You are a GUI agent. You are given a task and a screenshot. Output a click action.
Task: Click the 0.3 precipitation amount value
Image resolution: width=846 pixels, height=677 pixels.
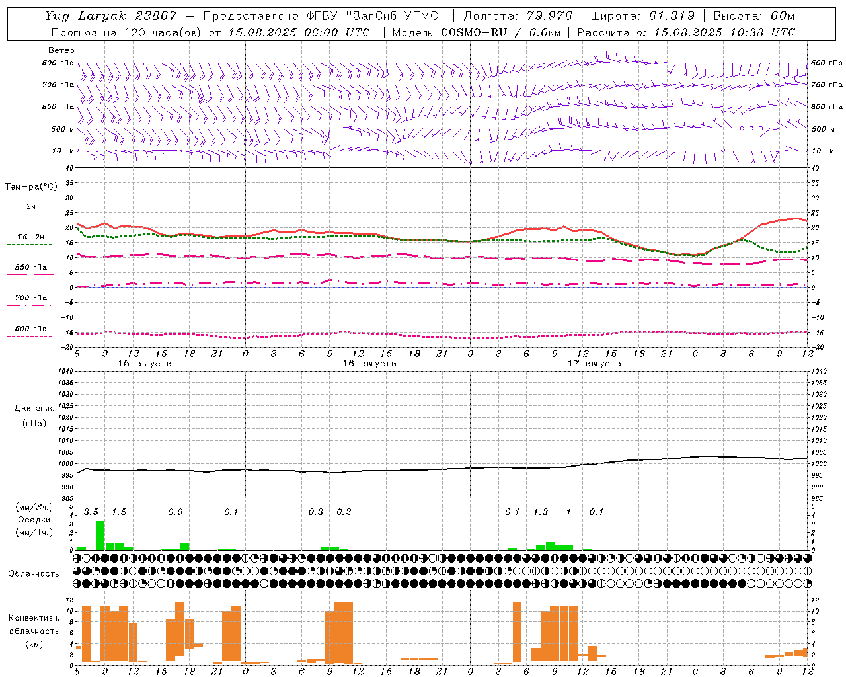point(316,512)
